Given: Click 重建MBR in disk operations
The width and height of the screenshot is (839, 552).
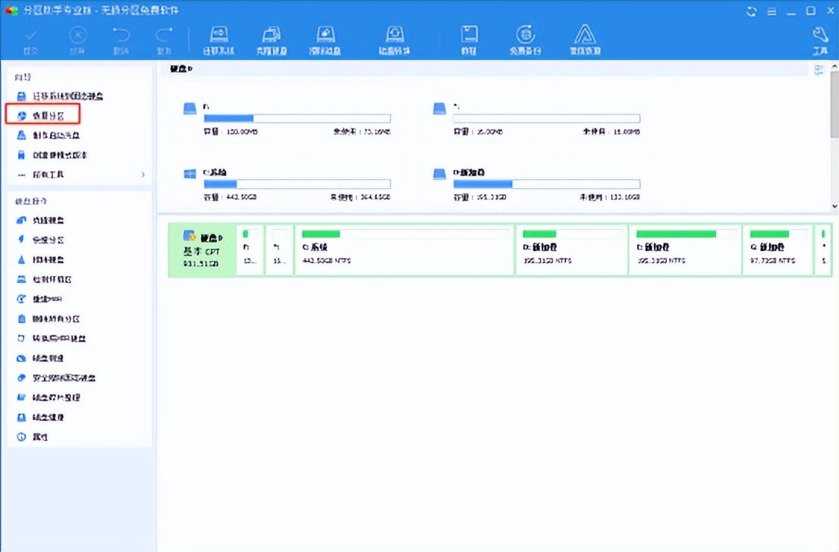Looking at the screenshot, I should (x=46, y=299).
